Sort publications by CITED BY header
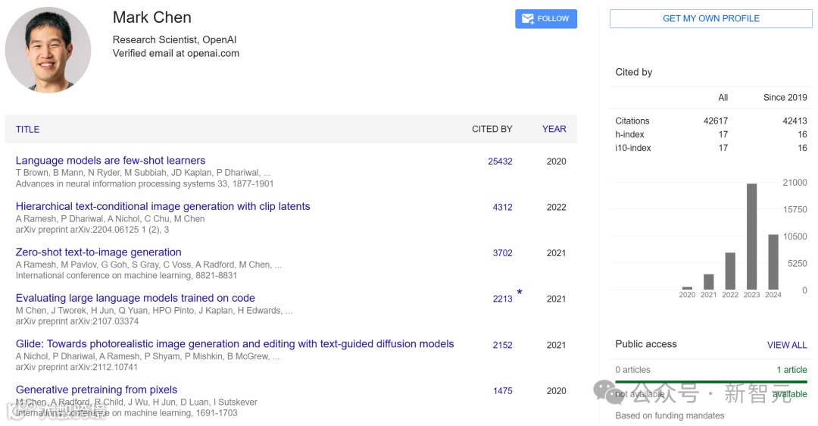 click(x=492, y=129)
